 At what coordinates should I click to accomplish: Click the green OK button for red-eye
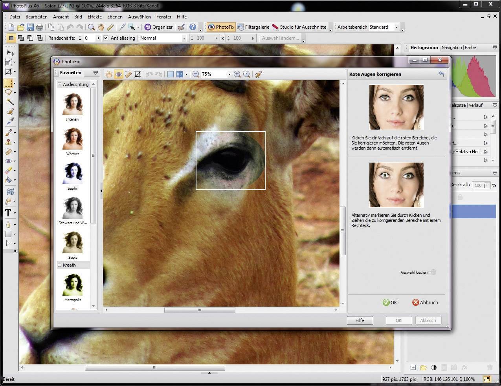click(390, 302)
